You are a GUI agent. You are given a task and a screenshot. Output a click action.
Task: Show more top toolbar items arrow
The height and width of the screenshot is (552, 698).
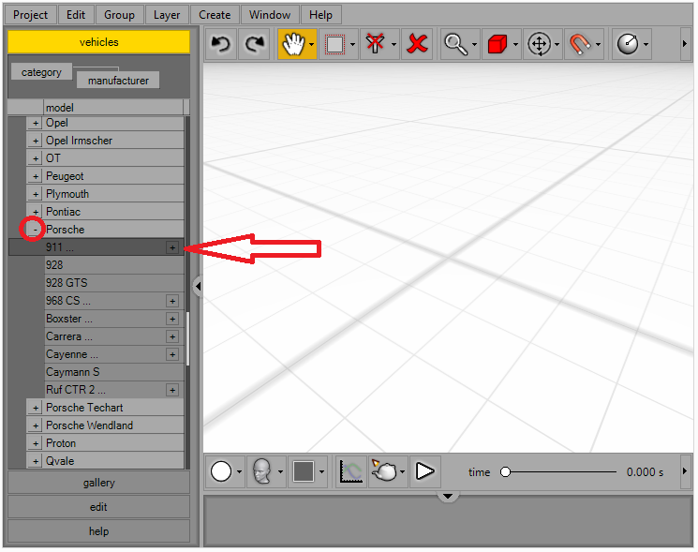[685, 44]
